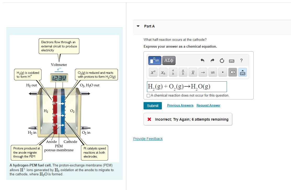Image resolution: width=291 pixels, height=190 pixels.
Task: Toggle the on-screen keyboard icon
Action: click(242, 72)
